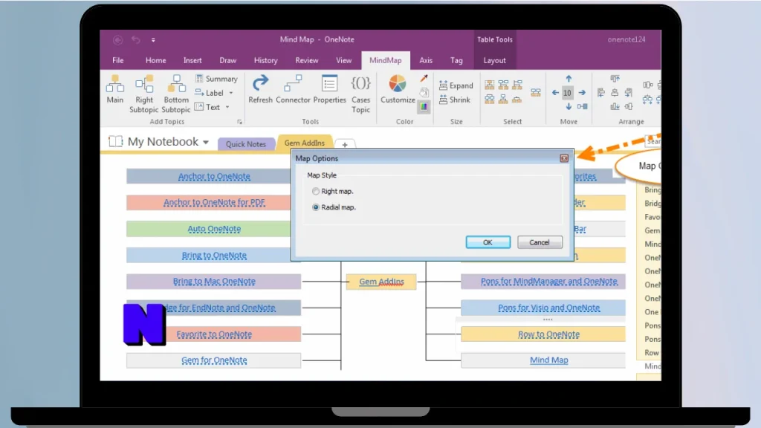Screen dimensions: 761x428
Task: Switch to the Home ribbon tab
Action: pyautogui.click(x=156, y=60)
